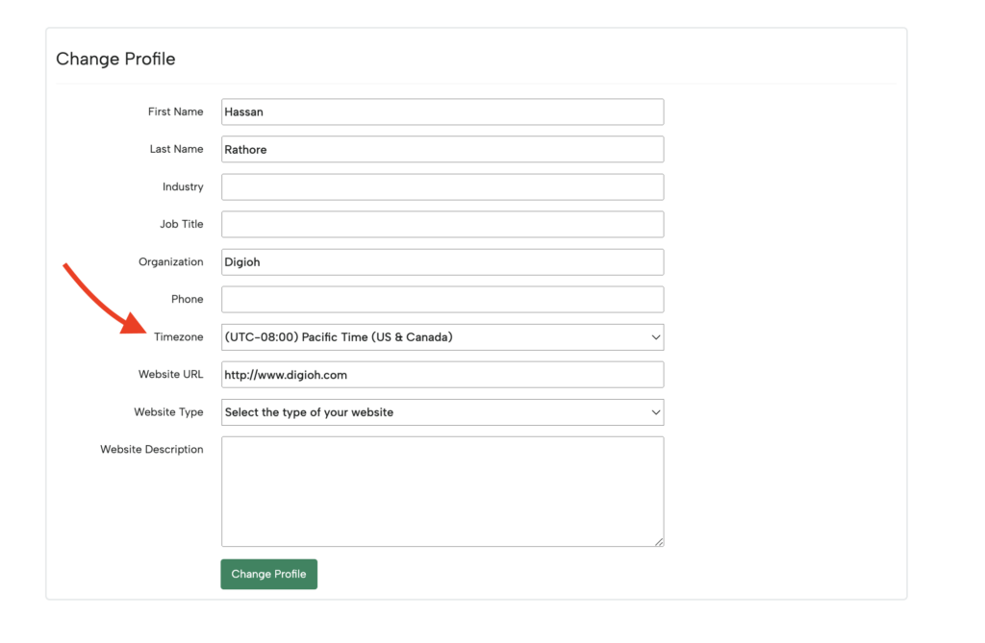Click the green Change Profile button

click(269, 574)
